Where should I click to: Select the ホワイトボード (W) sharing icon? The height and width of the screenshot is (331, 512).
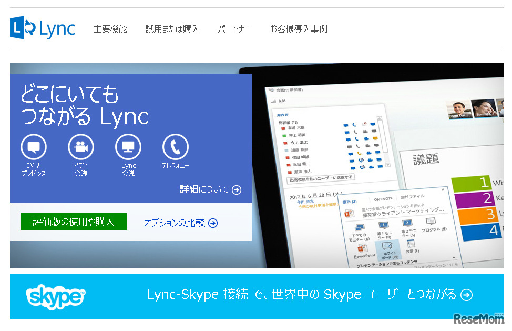386,245
